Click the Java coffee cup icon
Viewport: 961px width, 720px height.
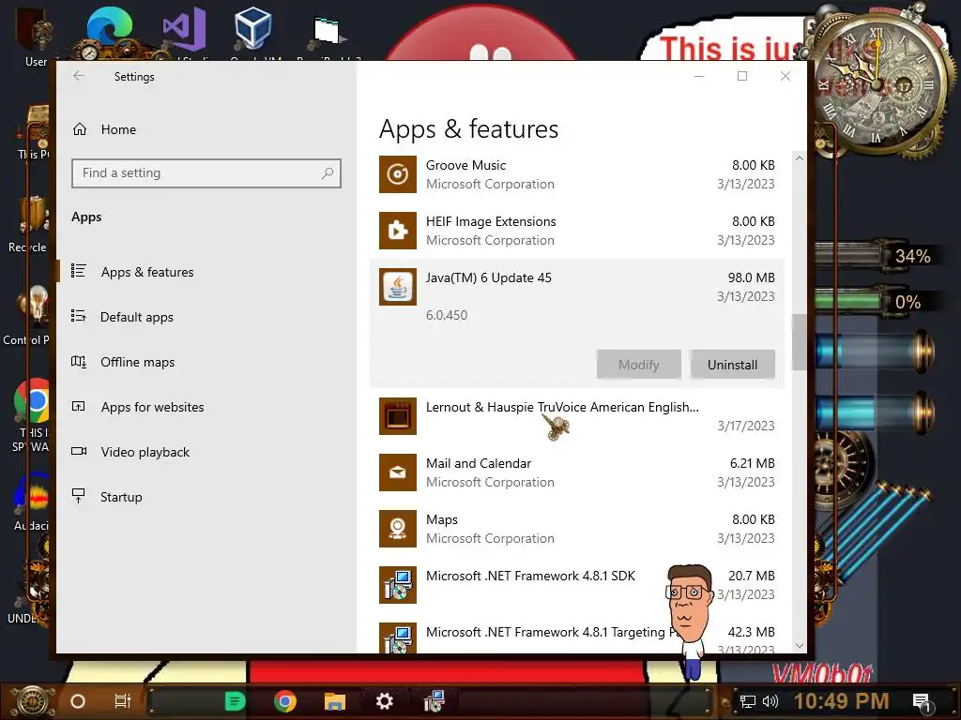coord(398,287)
